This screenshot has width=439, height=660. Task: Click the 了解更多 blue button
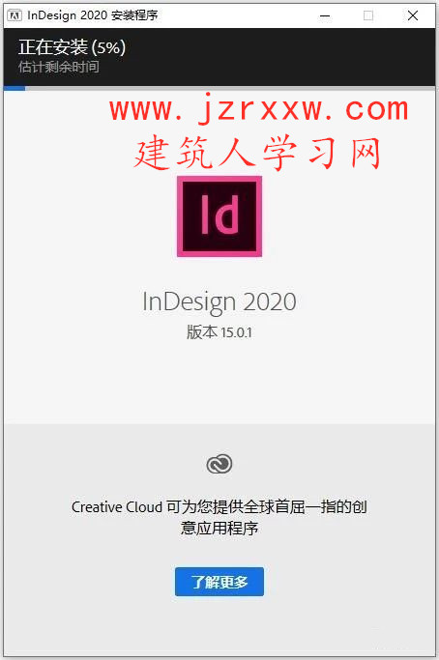click(219, 582)
